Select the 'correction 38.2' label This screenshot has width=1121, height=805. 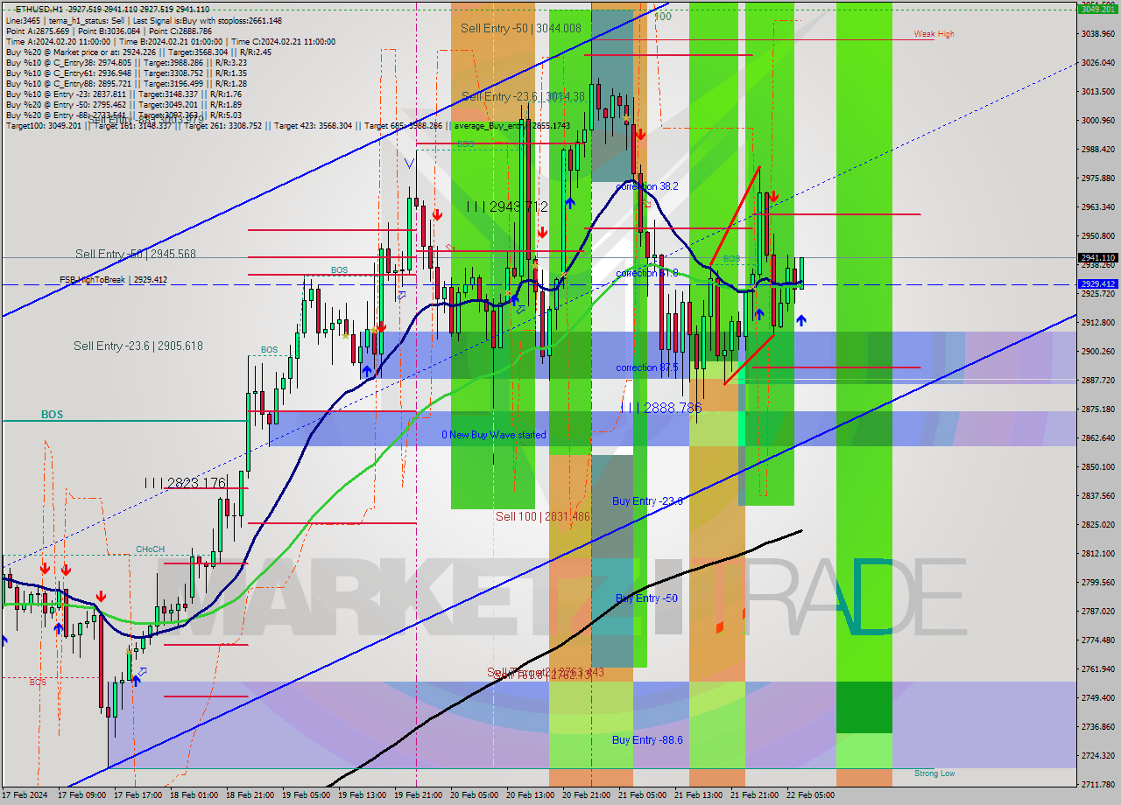[x=646, y=187]
